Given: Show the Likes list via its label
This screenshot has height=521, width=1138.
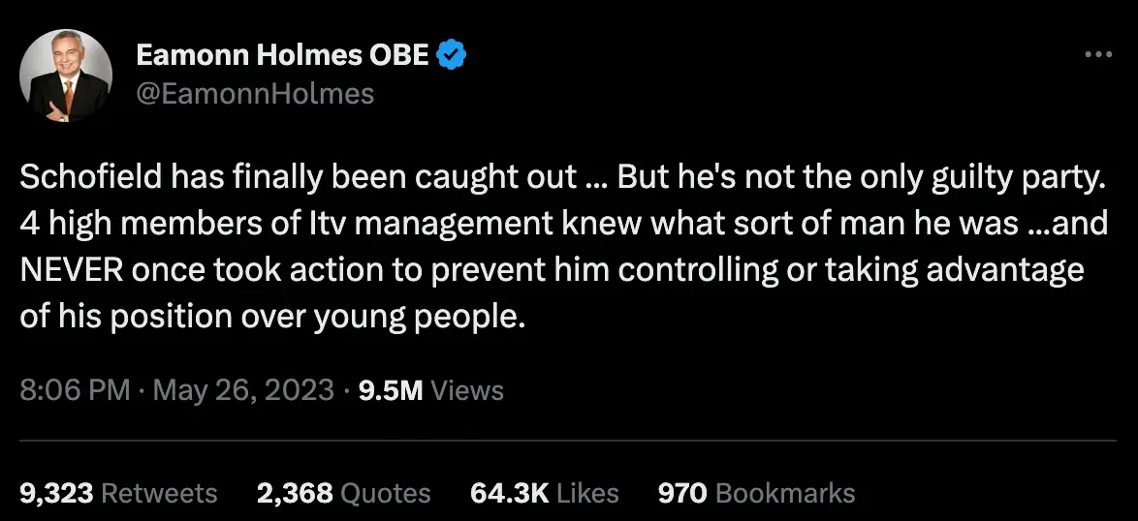Looking at the screenshot, I should pyautogui.click(x=588, y=493).
